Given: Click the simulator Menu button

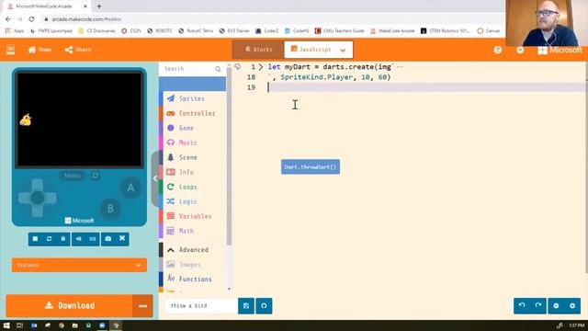Looking at the screenshot, I should (x=72, y=176).
